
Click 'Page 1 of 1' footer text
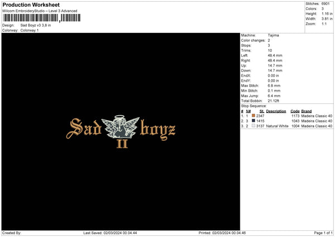(x=323, y=233)
